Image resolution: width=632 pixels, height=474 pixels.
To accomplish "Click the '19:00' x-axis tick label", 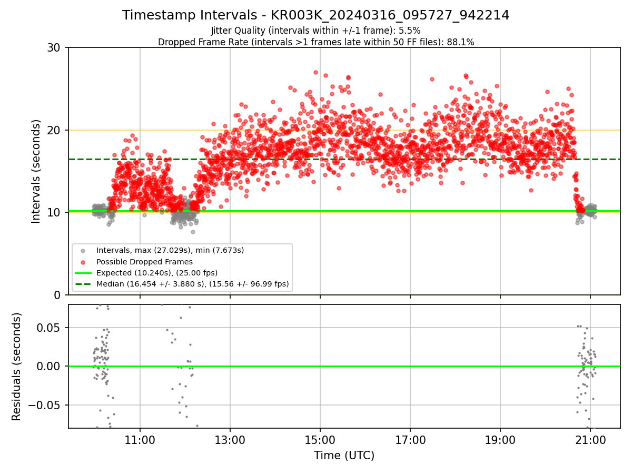I will coord(500,440).
